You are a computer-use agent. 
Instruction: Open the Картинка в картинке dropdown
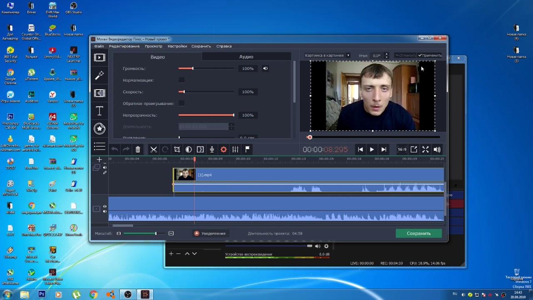(x=327, y=55)
